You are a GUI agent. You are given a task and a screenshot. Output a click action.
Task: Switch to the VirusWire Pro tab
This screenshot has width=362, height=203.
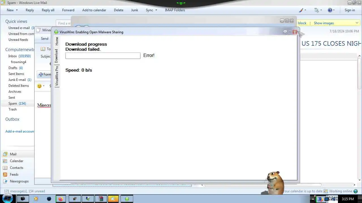[x=57, y=76]
